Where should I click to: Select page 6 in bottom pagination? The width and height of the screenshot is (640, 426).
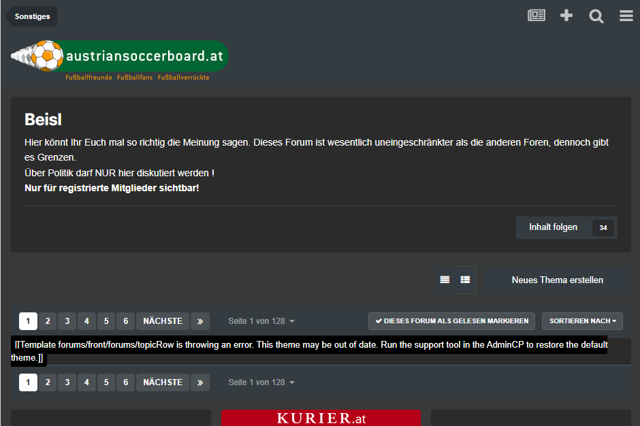point(125,382)
